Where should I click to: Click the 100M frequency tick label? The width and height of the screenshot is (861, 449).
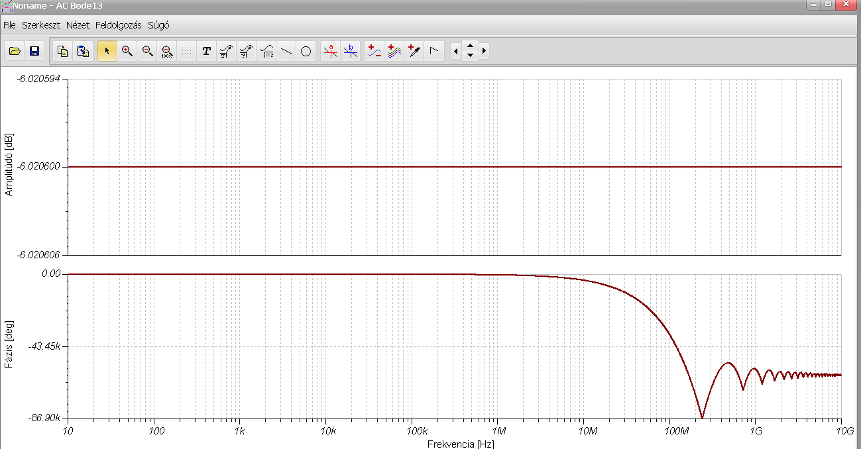[677, 431]
